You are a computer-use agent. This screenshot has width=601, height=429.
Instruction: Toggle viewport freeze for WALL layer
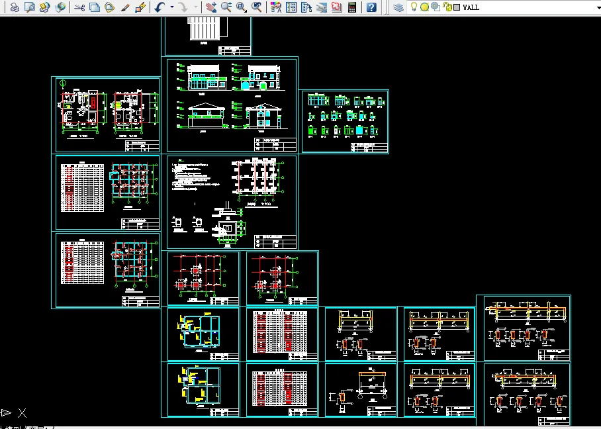tap(436, 7)
